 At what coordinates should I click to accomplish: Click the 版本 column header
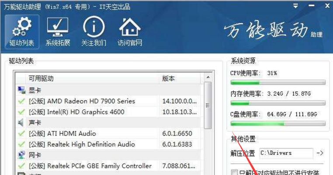point(180,78)
